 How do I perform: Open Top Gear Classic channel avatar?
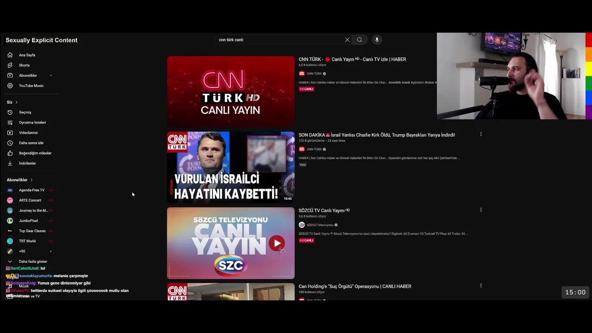point(10,231)
